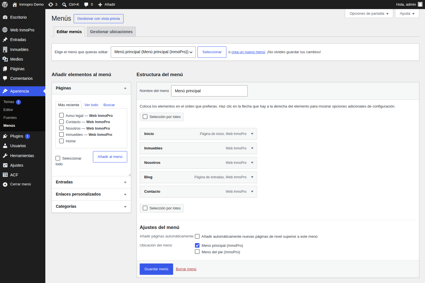Open Editor submenu item
The width and height of the screenshot is (425, 283).
click(8, 110)
